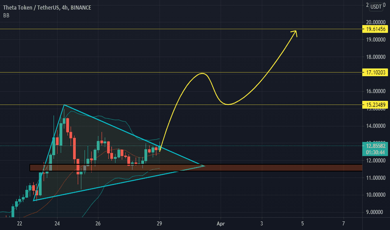
Task: Select the yellow horizontal line at 15.23489
Action: pyautogui.click(x=181, y=105)
